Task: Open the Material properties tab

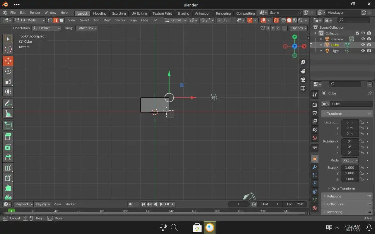Action: pos(315,208)
